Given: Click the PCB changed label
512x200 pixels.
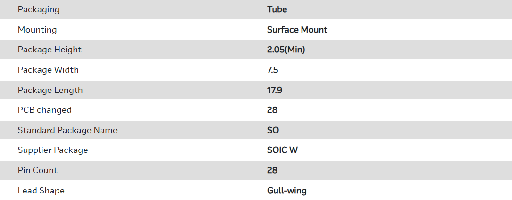Looking at the screenshot, I should point(45,110).
